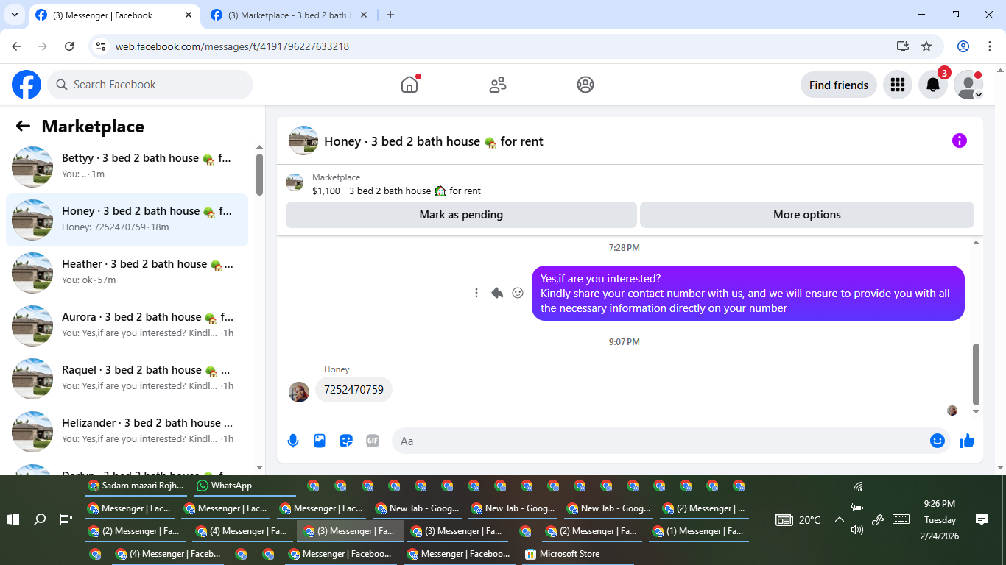Screen dimensions: 1006x565
Task: Search Facebook field
Action: (x=150, y=85)
